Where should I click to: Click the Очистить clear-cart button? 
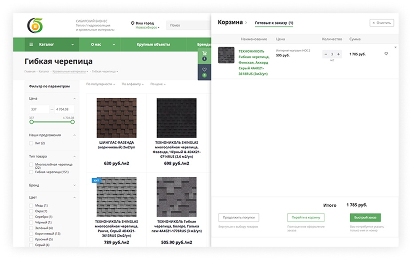(381, 23)
